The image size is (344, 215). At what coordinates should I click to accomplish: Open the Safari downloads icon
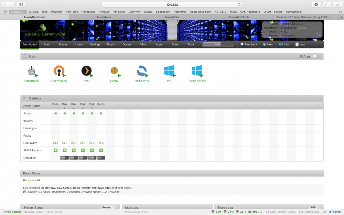click(316, 4)
